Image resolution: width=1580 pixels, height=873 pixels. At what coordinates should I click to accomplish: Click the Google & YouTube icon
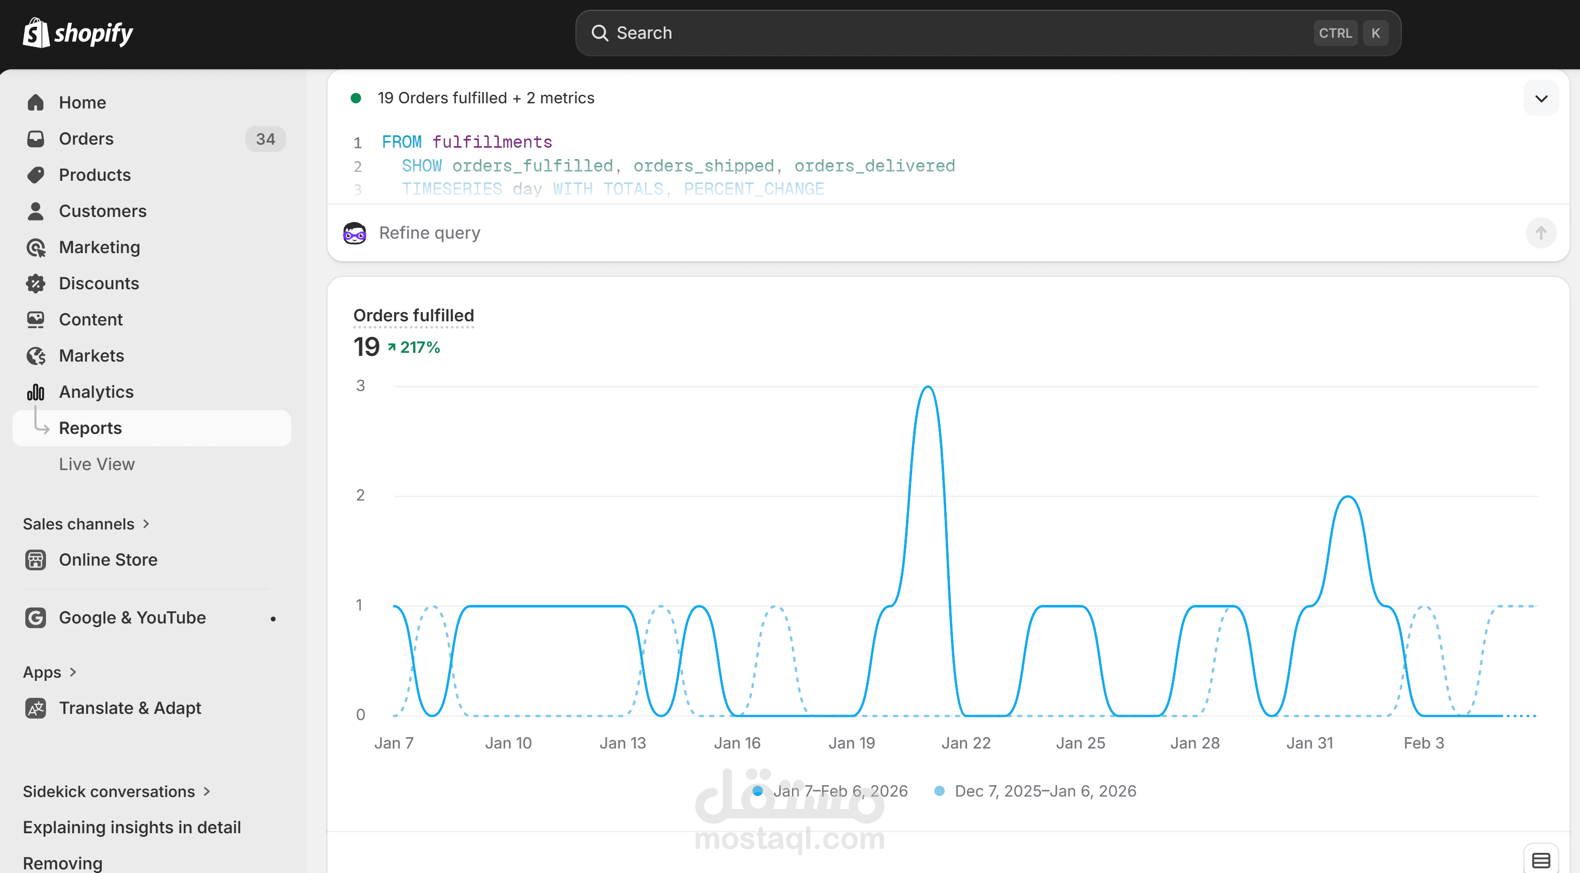pyautogui.click(x=36, y=618)
